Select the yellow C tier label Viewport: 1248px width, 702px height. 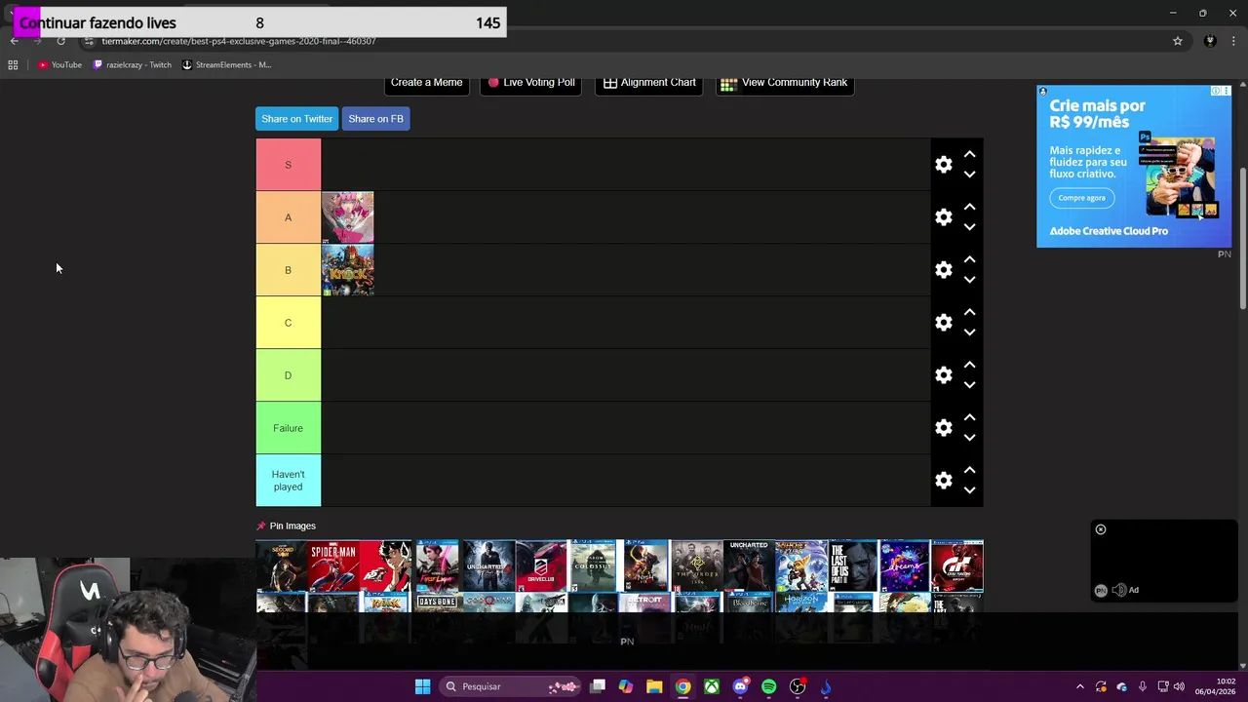(288, 323)
